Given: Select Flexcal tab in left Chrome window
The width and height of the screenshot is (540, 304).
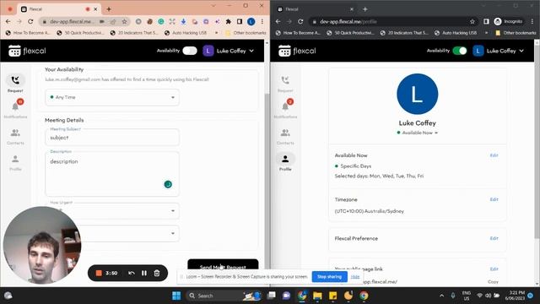Looking at the screenshot, I should (58, 9).
